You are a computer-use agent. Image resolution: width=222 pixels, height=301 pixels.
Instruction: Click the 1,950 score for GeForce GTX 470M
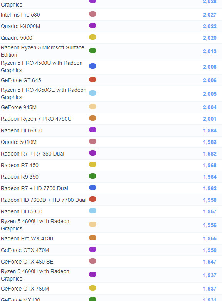(210, 250)
